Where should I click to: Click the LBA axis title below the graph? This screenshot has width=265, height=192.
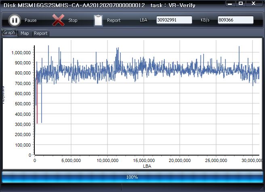pos(147,166)
